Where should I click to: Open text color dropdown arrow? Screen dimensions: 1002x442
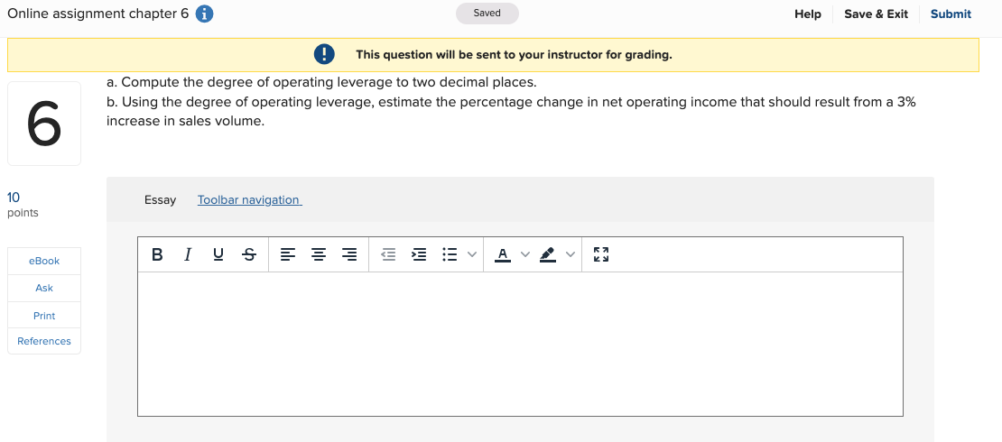click(525, 254)
